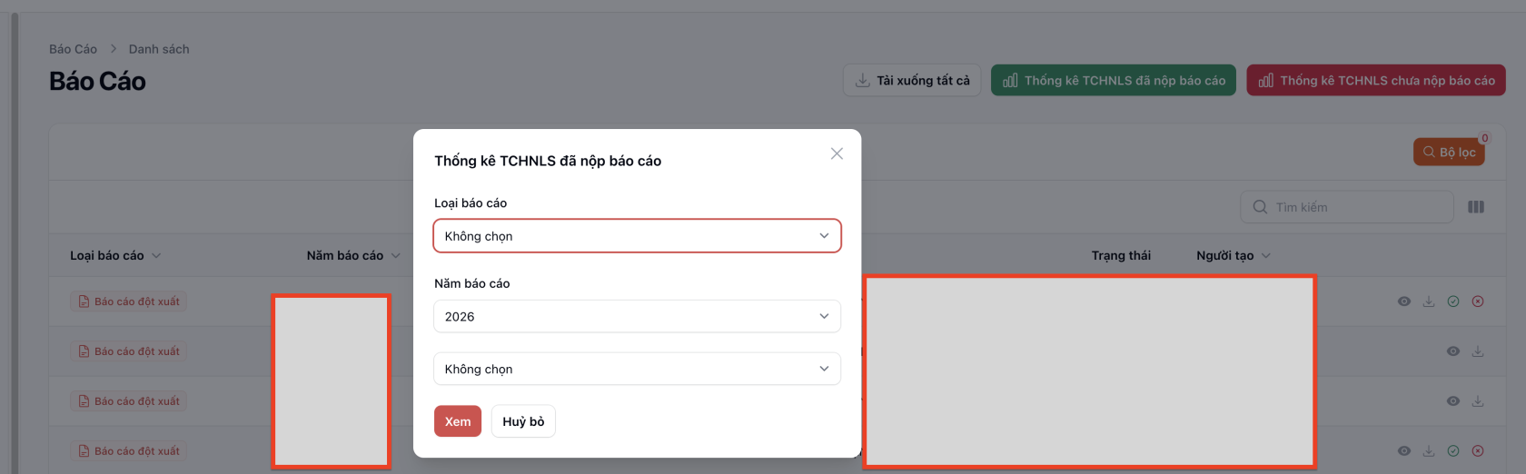
Task: Download the first row's report
Action: [x=1429, y=301]
